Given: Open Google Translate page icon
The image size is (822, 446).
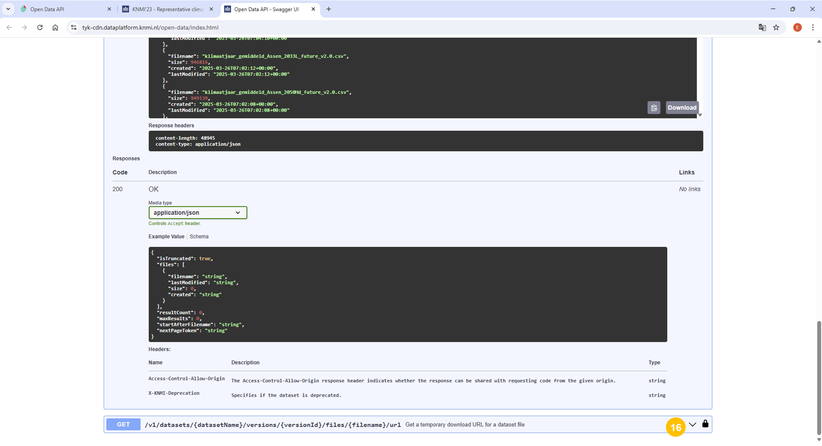Looking at the screenshot, I should [762, 27].
